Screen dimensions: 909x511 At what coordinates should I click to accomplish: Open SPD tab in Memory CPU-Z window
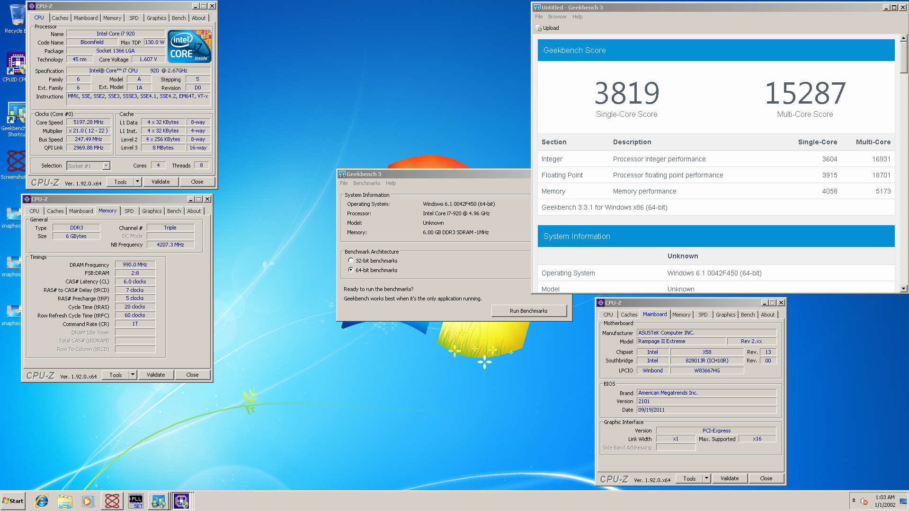tap(129, 211)
